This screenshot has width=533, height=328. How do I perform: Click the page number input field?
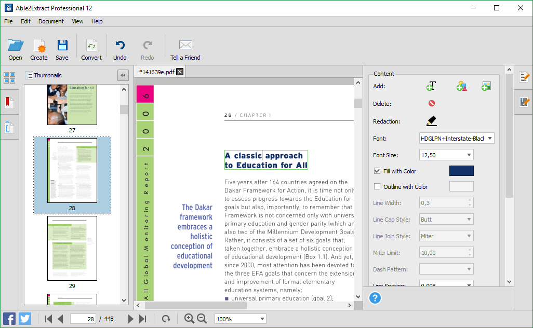pyautogui.click(x=83, y=319)
